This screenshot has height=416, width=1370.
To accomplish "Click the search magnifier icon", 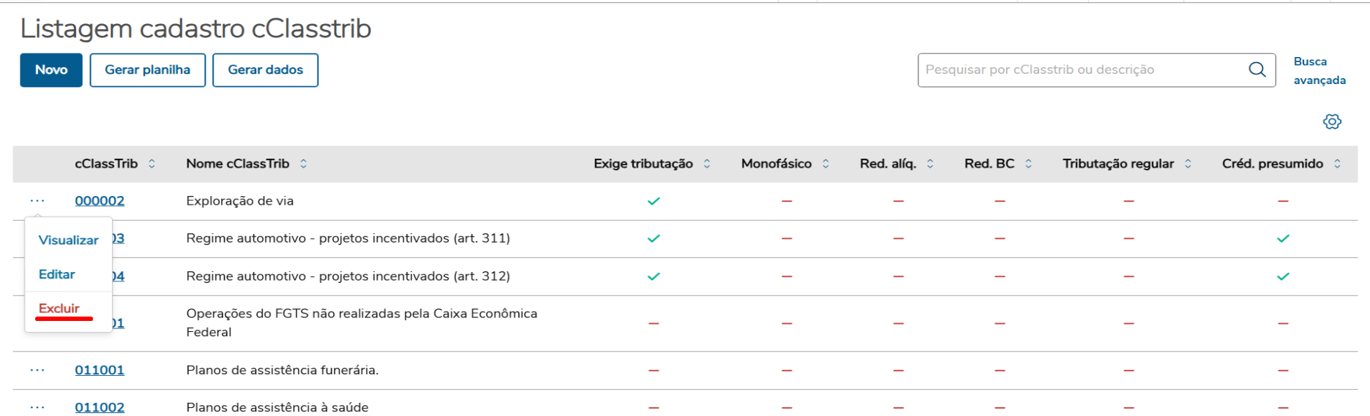I will [x=1257, y=69].
